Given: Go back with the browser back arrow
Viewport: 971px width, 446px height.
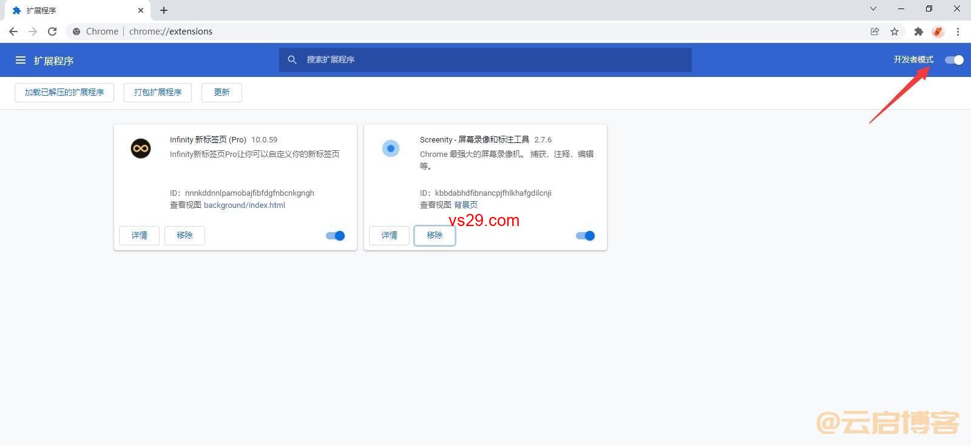Looking at the screenshot, I should click(x=13, y=32).
